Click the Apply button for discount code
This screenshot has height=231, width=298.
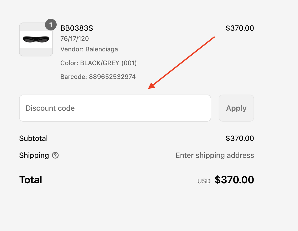coord(236,108)
